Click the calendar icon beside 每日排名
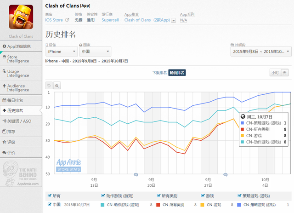The width and height of the screenshot is (294, 213). (4, 100)
